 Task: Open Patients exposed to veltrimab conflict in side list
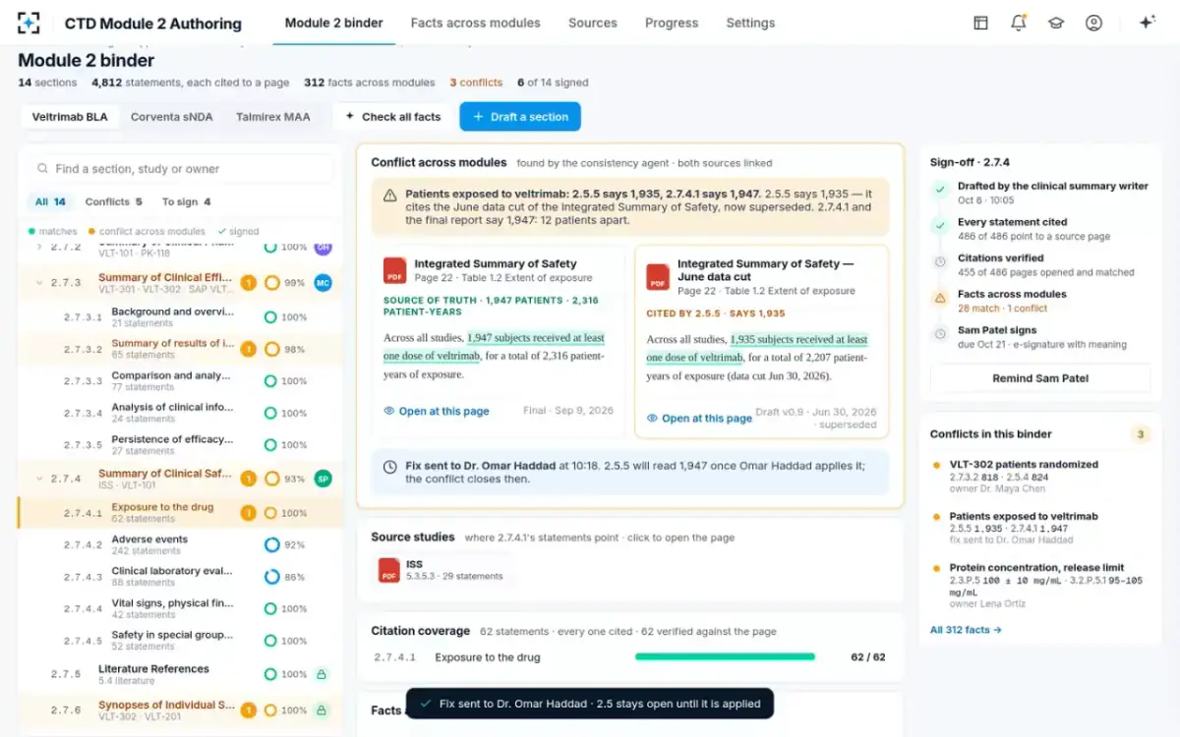click(1040, 528)
